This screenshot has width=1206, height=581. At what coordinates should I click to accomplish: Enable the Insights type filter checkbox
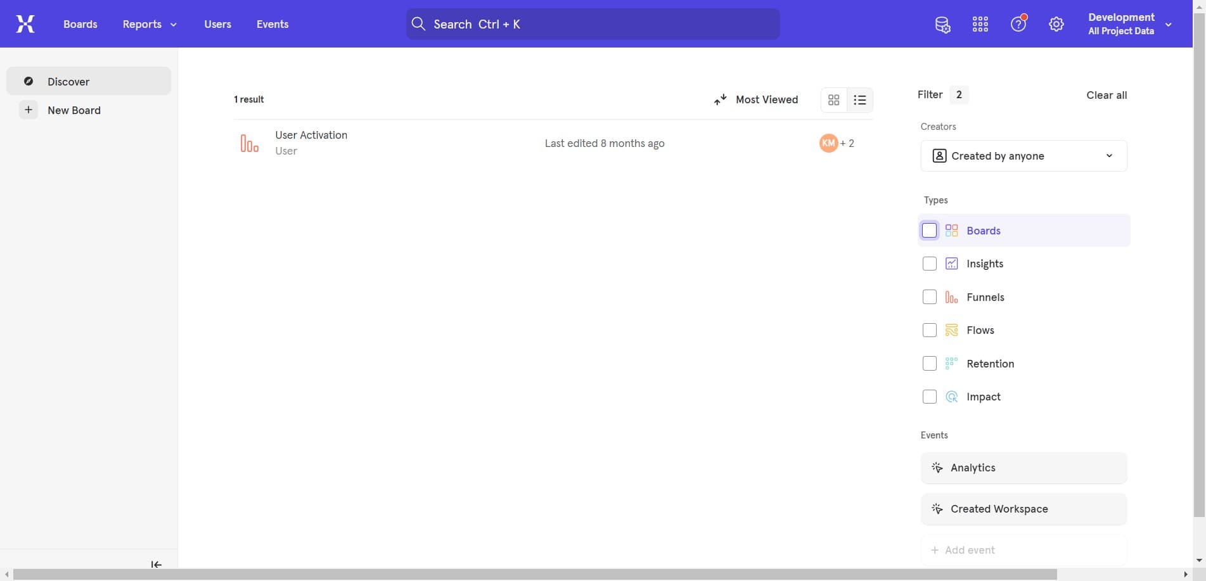click(x=929, y=263)
